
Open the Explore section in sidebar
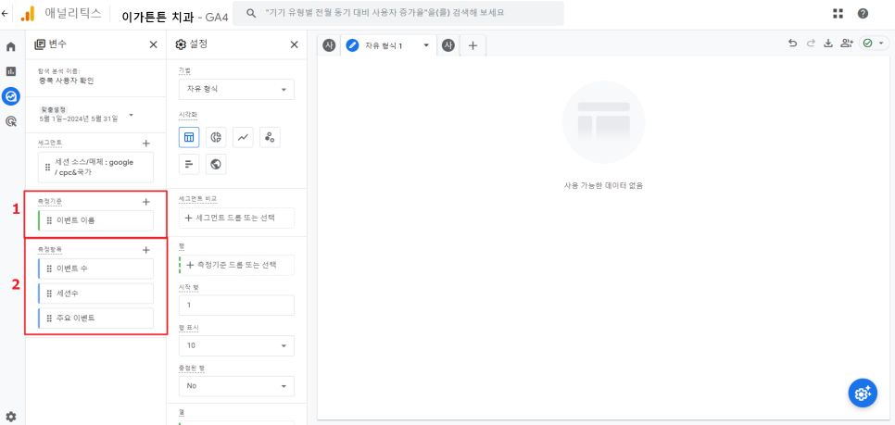point(11,96)
